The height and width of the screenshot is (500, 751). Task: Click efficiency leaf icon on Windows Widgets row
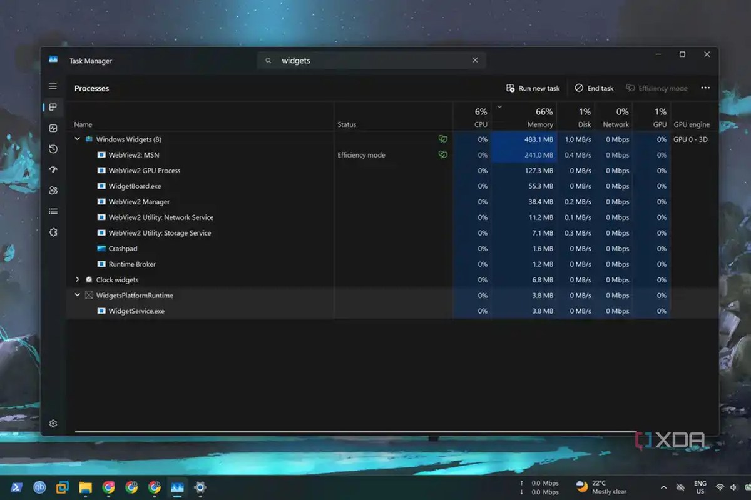[443, 139]
